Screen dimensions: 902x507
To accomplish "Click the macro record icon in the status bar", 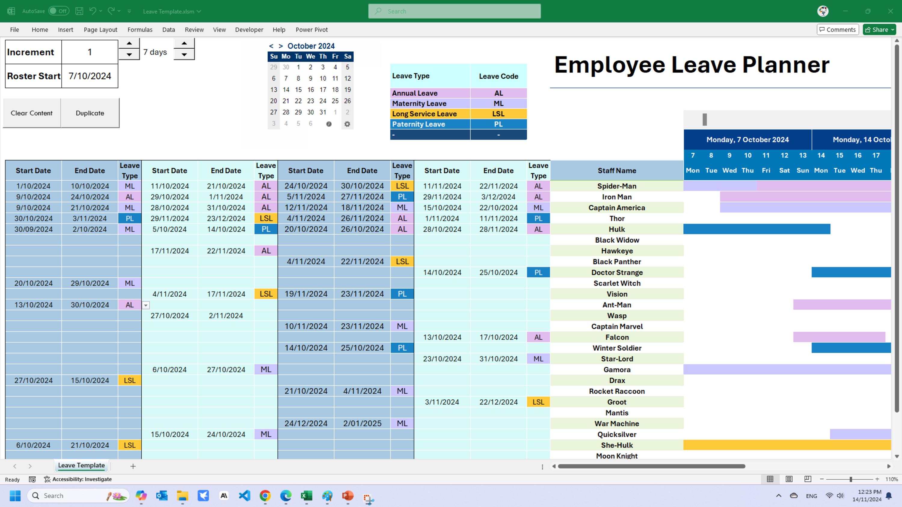I will (32, 479).
